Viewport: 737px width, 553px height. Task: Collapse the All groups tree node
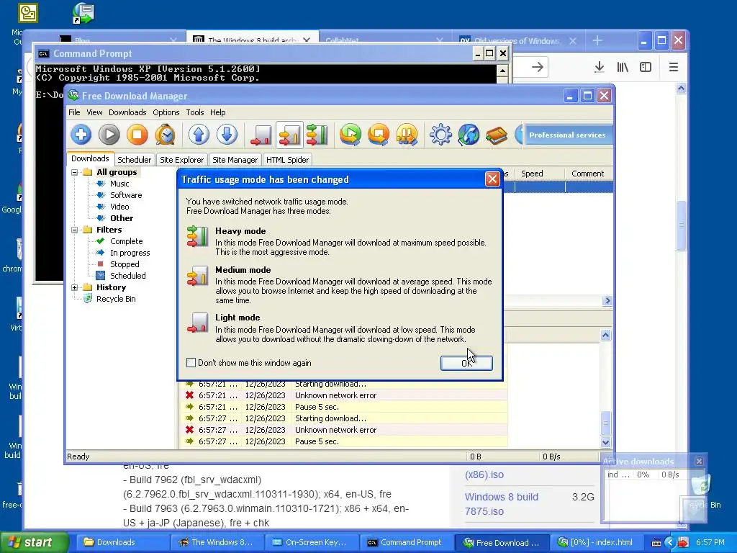75,173
